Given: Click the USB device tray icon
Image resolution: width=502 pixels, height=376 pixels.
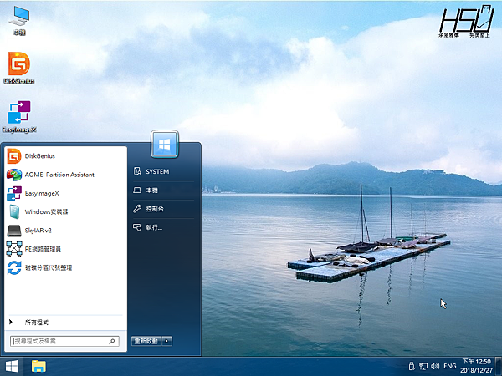Looking at the screenshot, I should click(x=412, y=366).
